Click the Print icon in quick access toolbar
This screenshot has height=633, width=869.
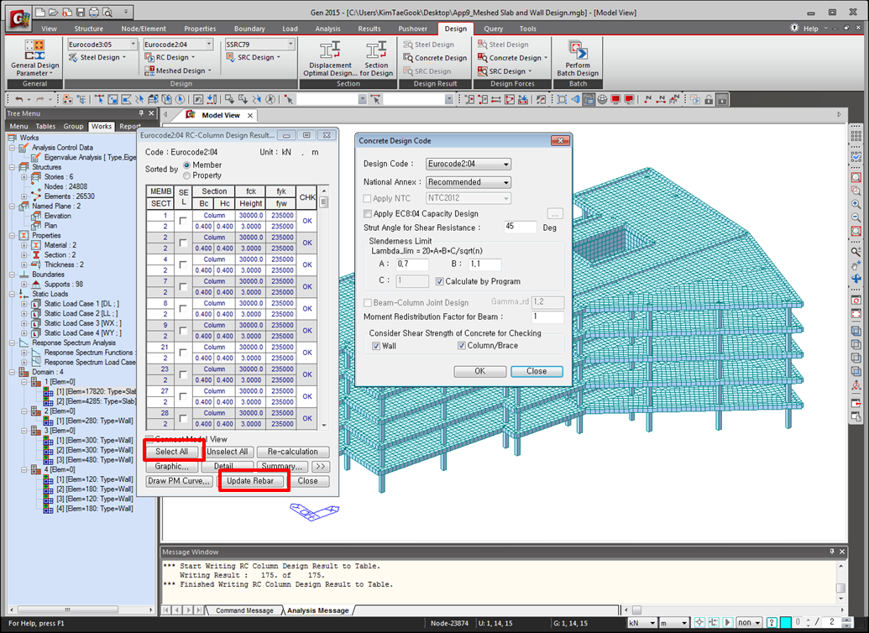point(94,12)
